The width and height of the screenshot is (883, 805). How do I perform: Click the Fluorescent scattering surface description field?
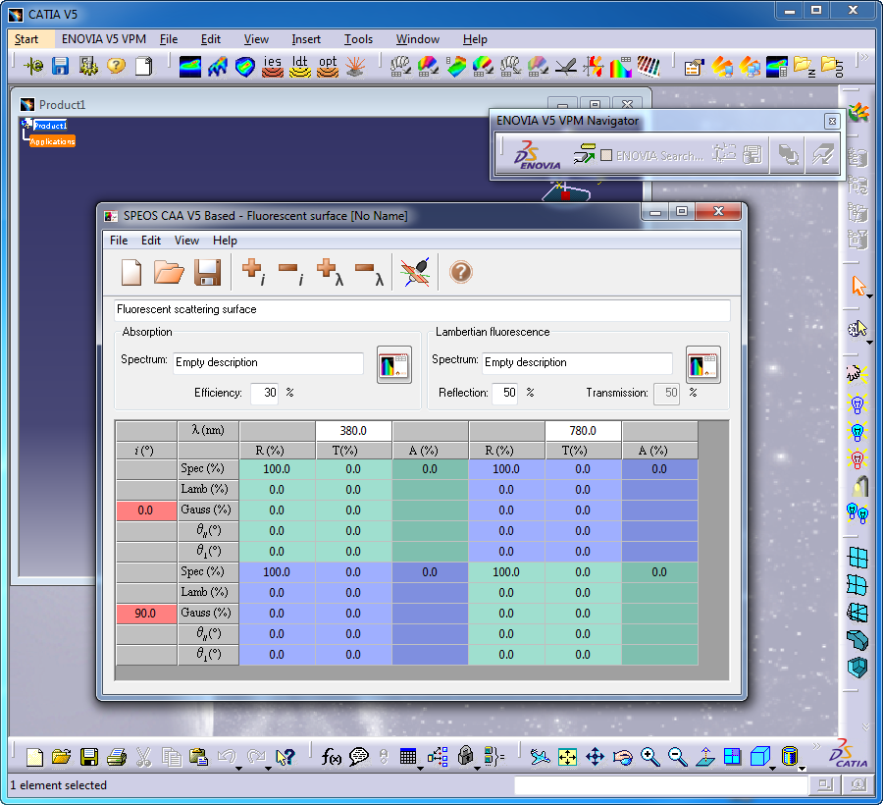pyautogui.click(x=422, y=310)
